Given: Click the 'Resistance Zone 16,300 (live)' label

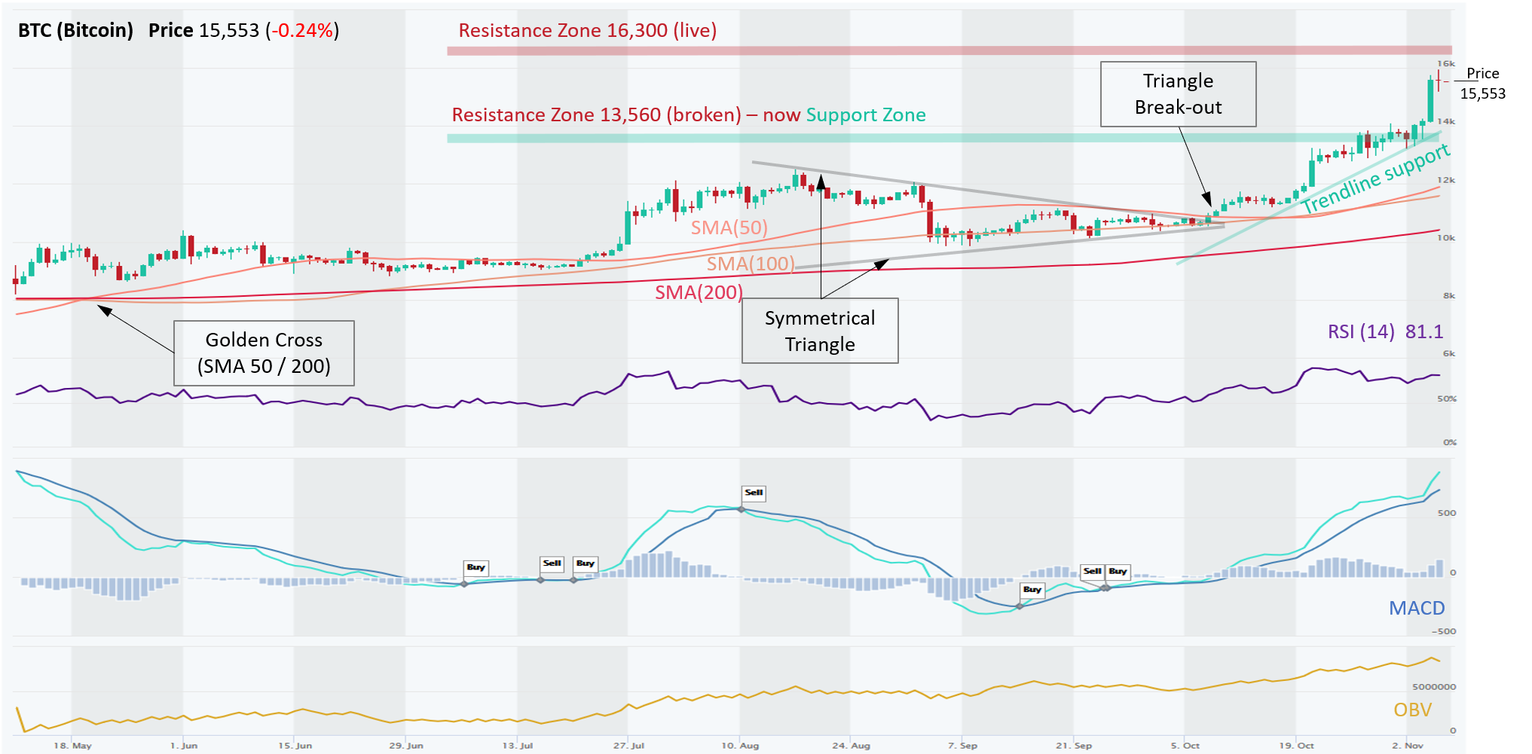Looking at the screenshot, I should (587, 31).
